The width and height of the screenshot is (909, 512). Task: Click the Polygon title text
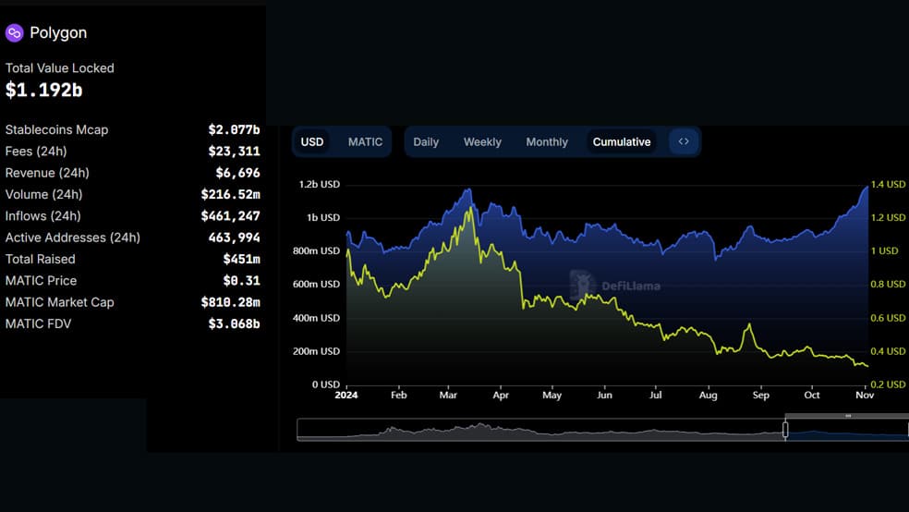[x=58, y=33]
